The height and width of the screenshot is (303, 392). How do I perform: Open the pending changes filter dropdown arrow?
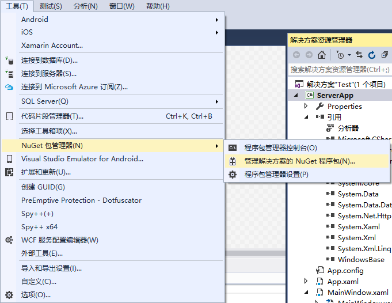349,55
